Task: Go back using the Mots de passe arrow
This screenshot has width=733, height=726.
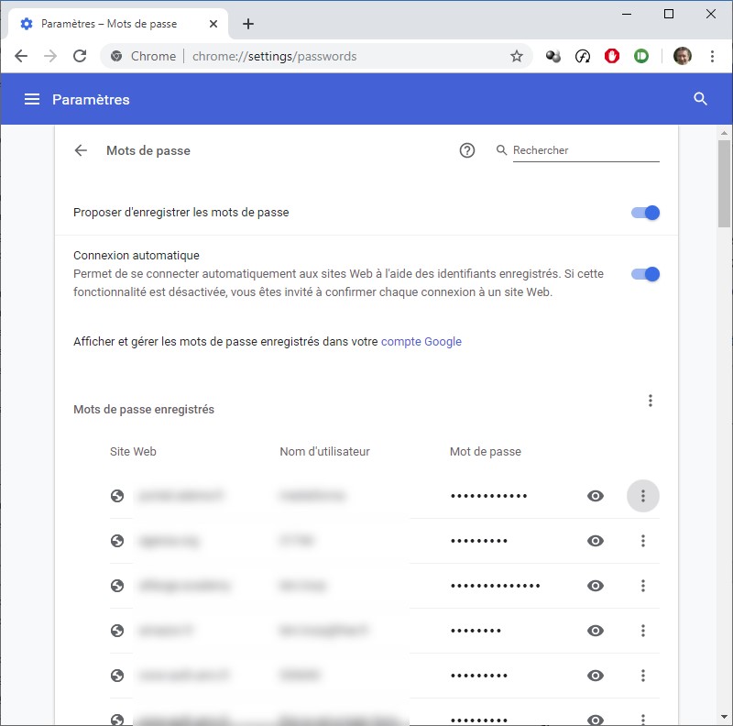Action: tap(81, 150)
